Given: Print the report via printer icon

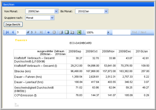Looking at the screenshot, I should pyautogui.click(x=61, y=32).
